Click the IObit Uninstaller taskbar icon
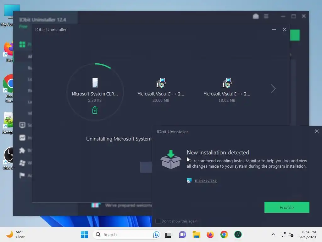Viewport: 322px width, 242px height. [x=238, y=234]
